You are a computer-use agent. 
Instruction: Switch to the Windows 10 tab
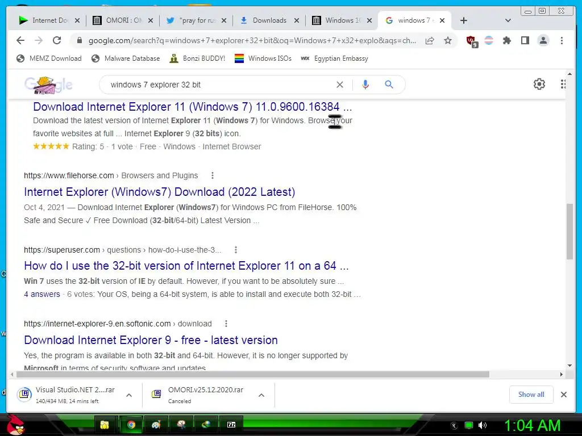(342, 20)
